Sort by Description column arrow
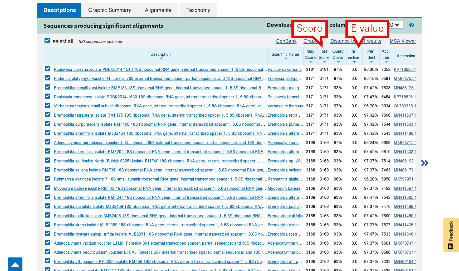Image resolution: width=459 pixels, height=271 pixels. tap(161, 59)
